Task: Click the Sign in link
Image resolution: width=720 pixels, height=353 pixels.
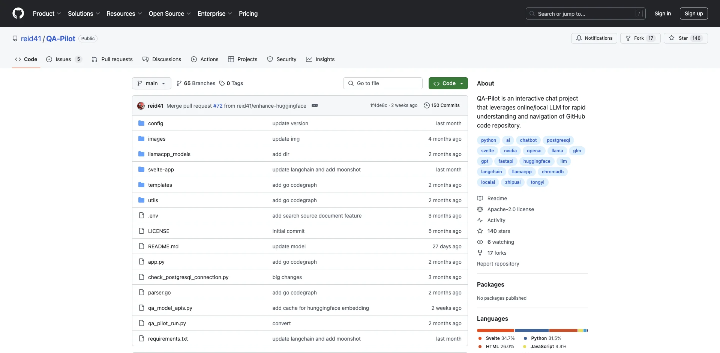Action: 663,14
